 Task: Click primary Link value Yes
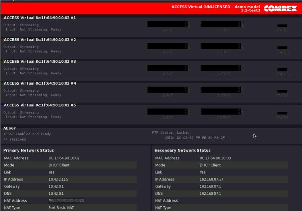51,172
